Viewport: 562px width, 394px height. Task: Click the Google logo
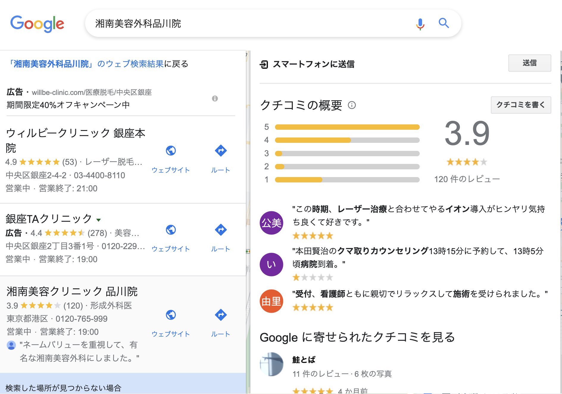(38, 23)
